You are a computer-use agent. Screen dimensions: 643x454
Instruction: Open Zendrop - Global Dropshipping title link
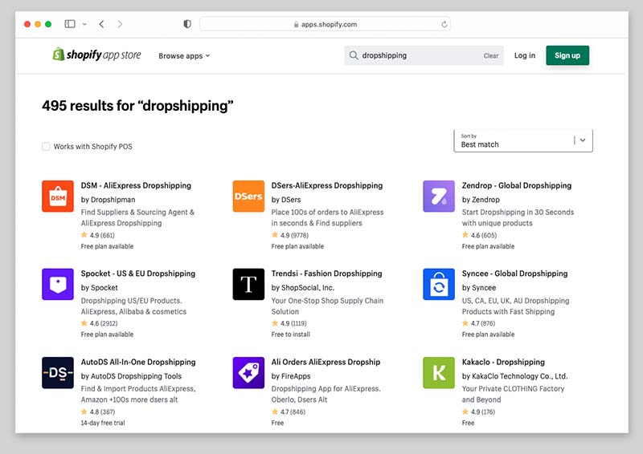516,185
